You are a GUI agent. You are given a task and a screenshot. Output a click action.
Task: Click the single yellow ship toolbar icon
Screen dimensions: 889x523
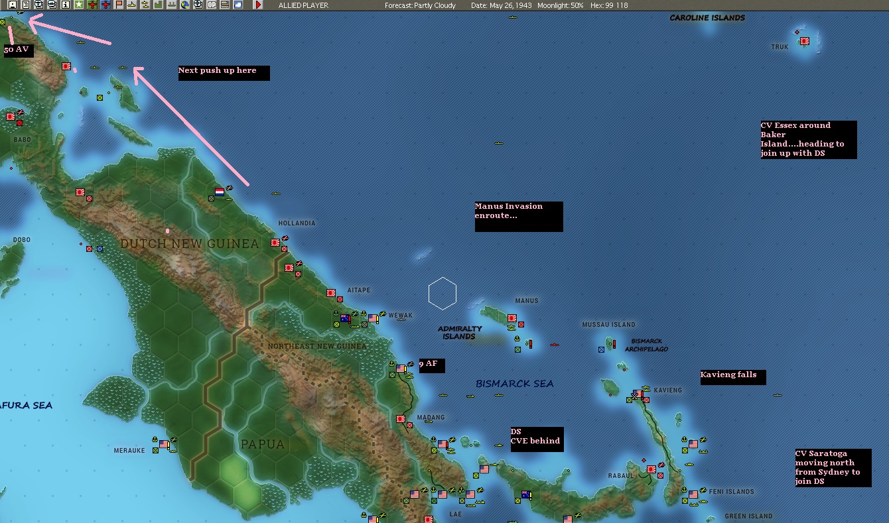point(132,5)
